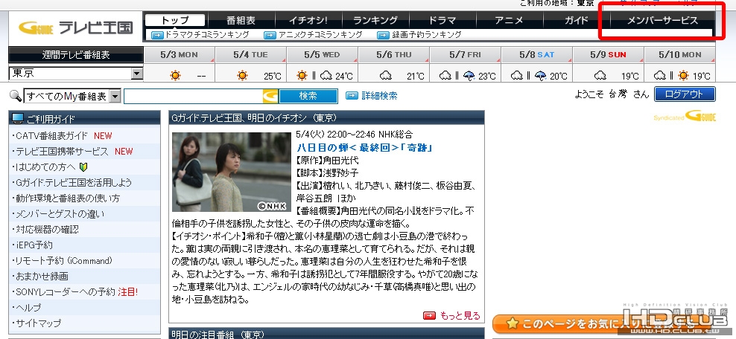Viewport: 736px width, 339px height.
Task: Click the Syndicated G-GUIDE logo
Action: click(685, 116)
